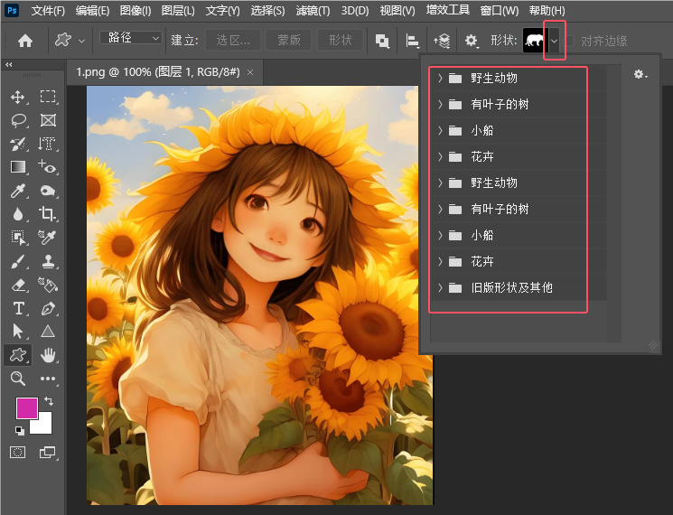The width and height of the screenshot is (673, 515).
Task: Select the Eraser tool
Action: (18, 285)
